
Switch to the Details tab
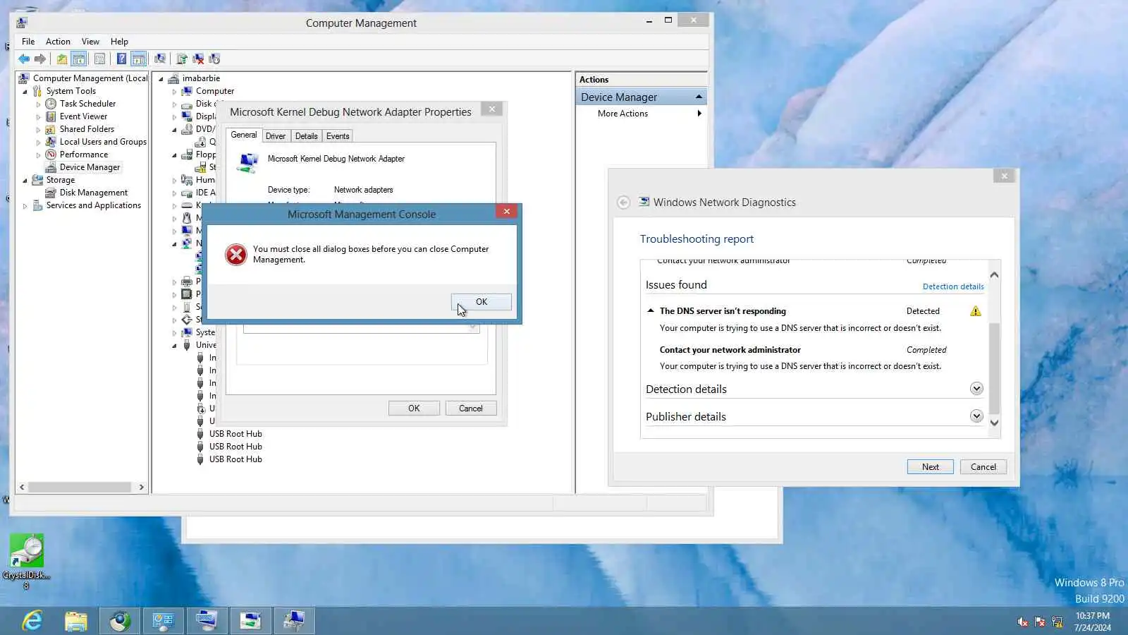(x=306, y=136)
